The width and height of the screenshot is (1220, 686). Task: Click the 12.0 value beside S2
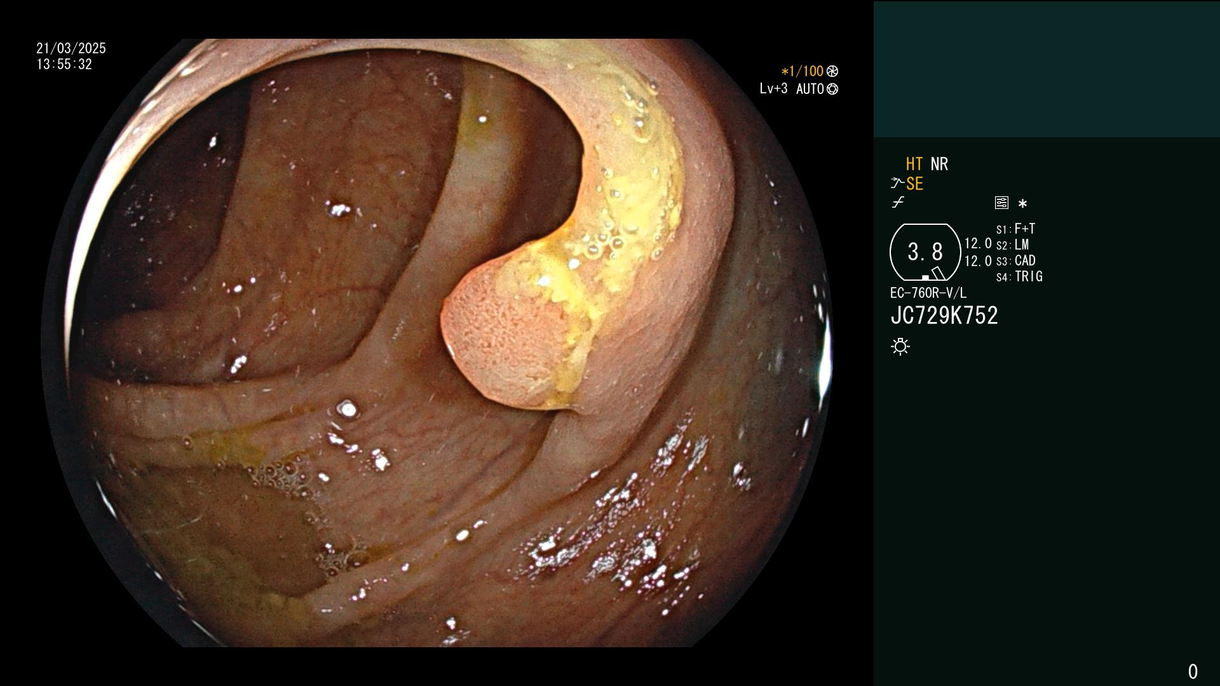click(x=978, y=243)
